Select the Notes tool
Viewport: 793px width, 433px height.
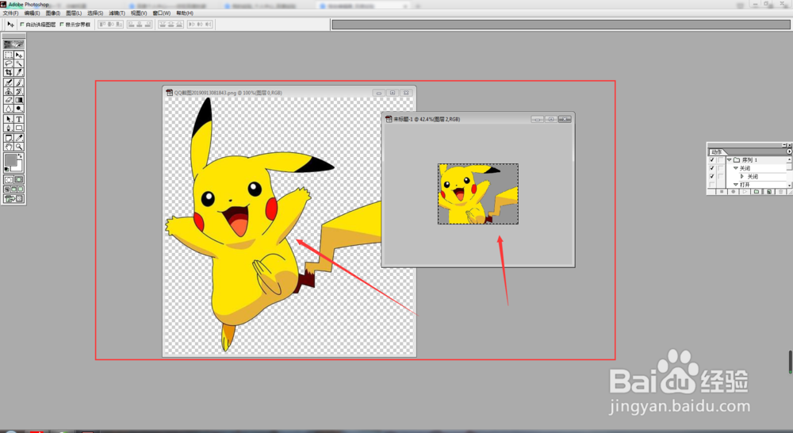(x=8, y=137)
